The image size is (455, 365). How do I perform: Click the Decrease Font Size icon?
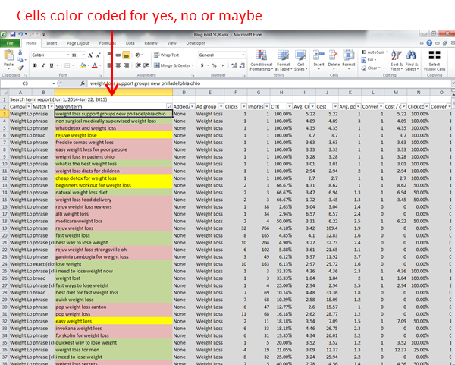coord(98,55)
